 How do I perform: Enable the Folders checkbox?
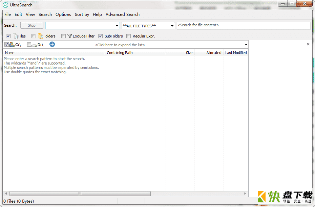(x=34, y=36)
